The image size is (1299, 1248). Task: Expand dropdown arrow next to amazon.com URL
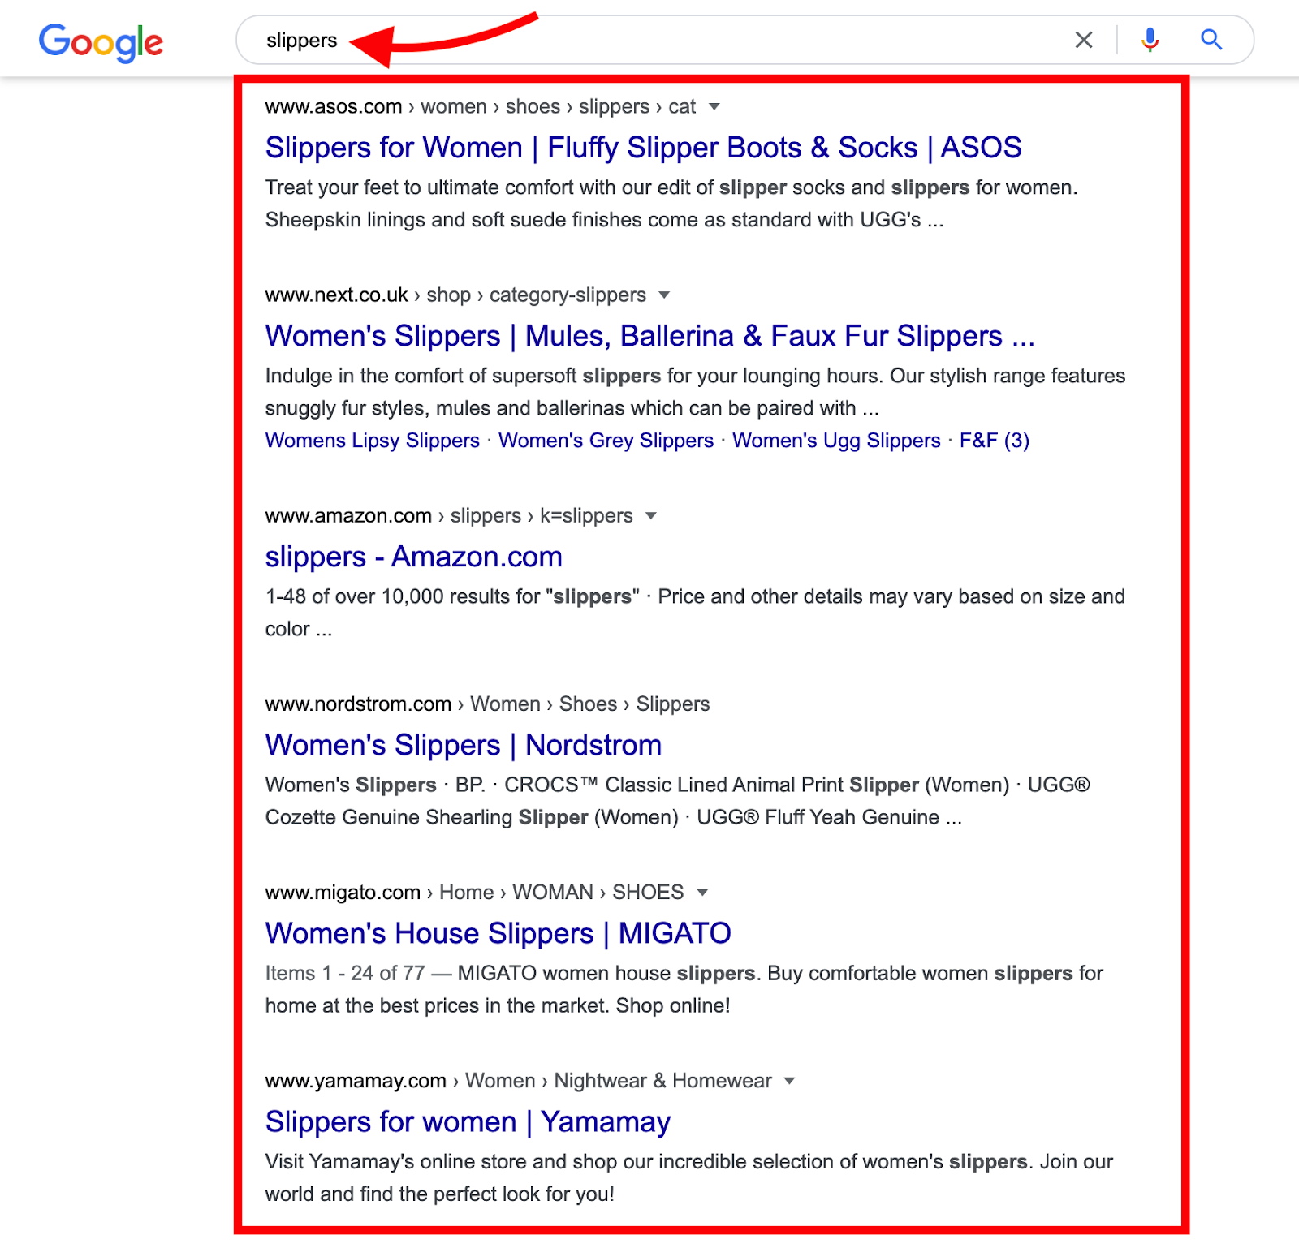(650, 515)
